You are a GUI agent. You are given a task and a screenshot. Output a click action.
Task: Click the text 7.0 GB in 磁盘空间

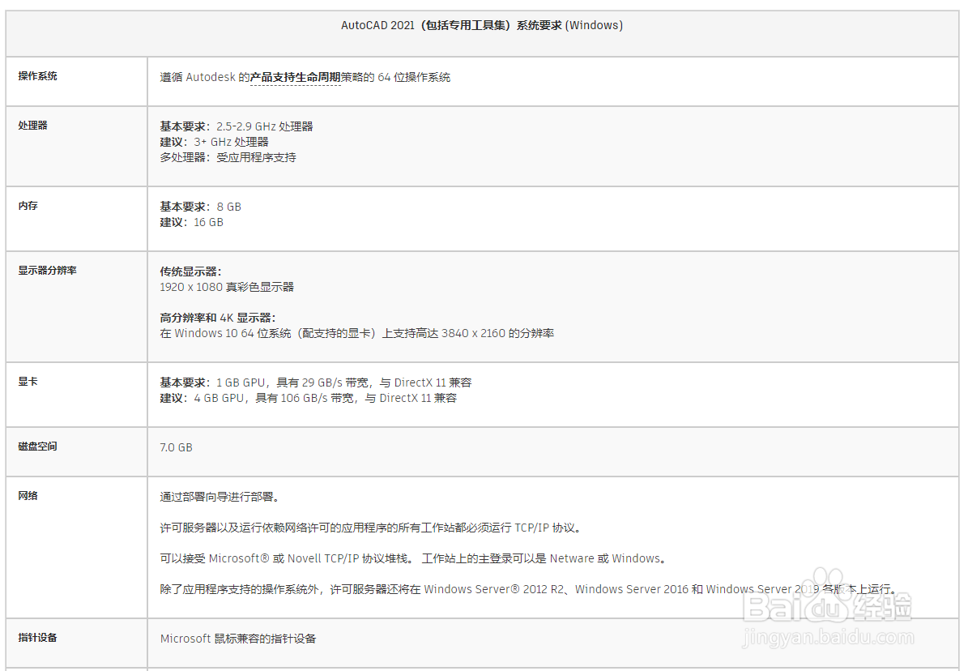pos(174,447)
